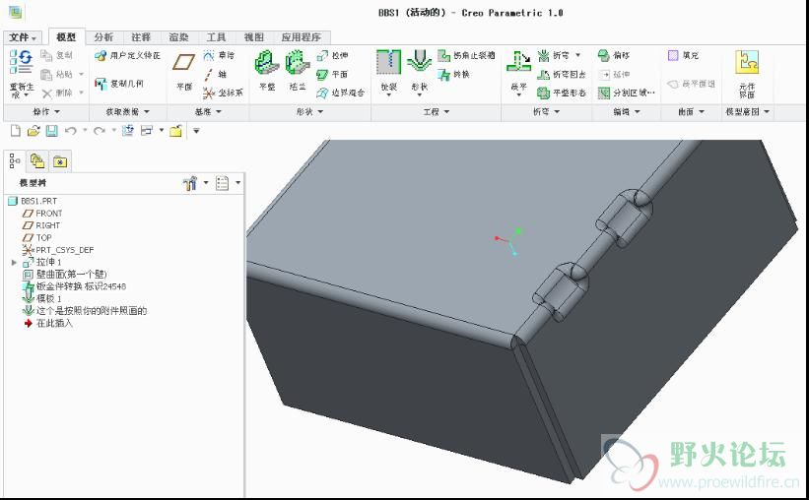The image size is (809, 500).
Task: Click the Split Area (分割区域) tool
Action: coord(627,93)
